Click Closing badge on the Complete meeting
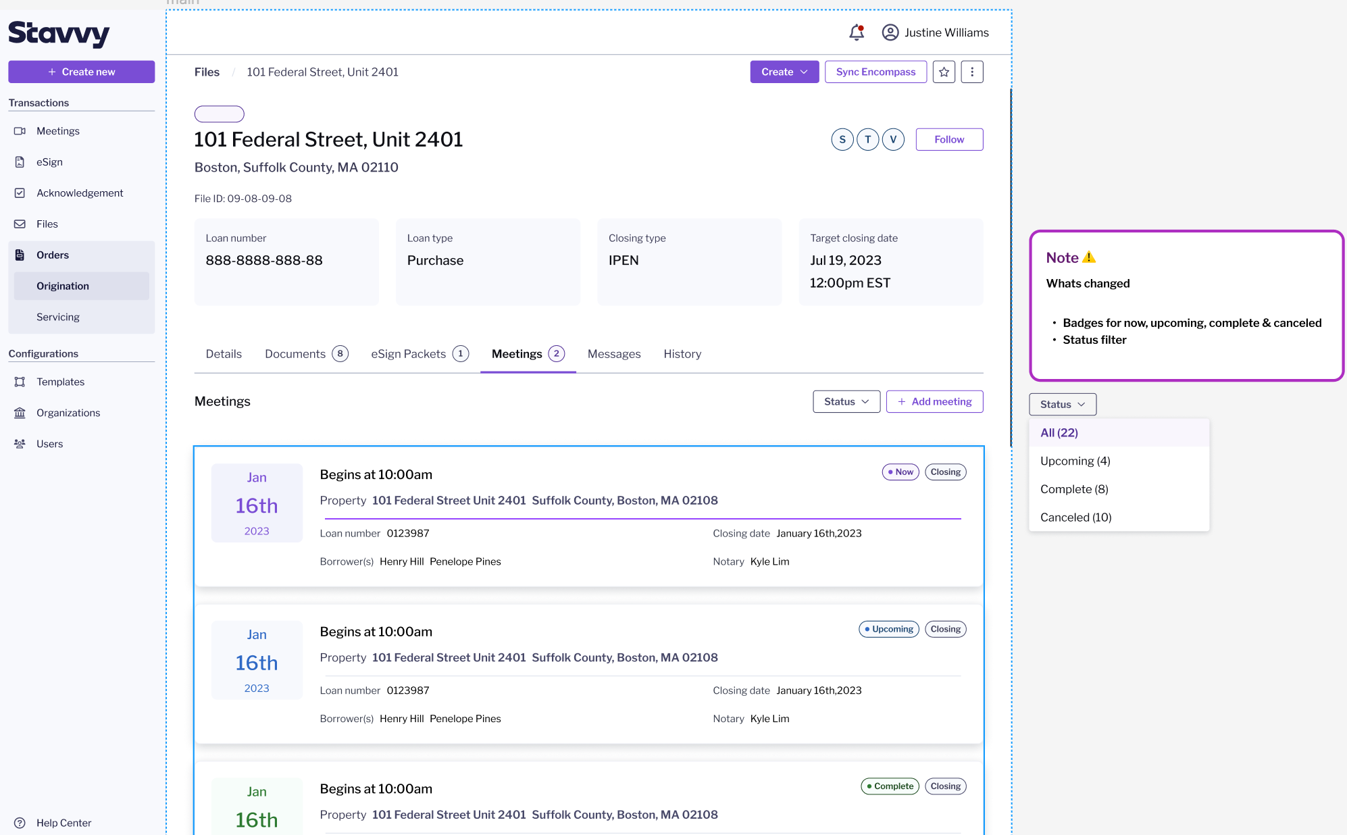 (946, 786)
